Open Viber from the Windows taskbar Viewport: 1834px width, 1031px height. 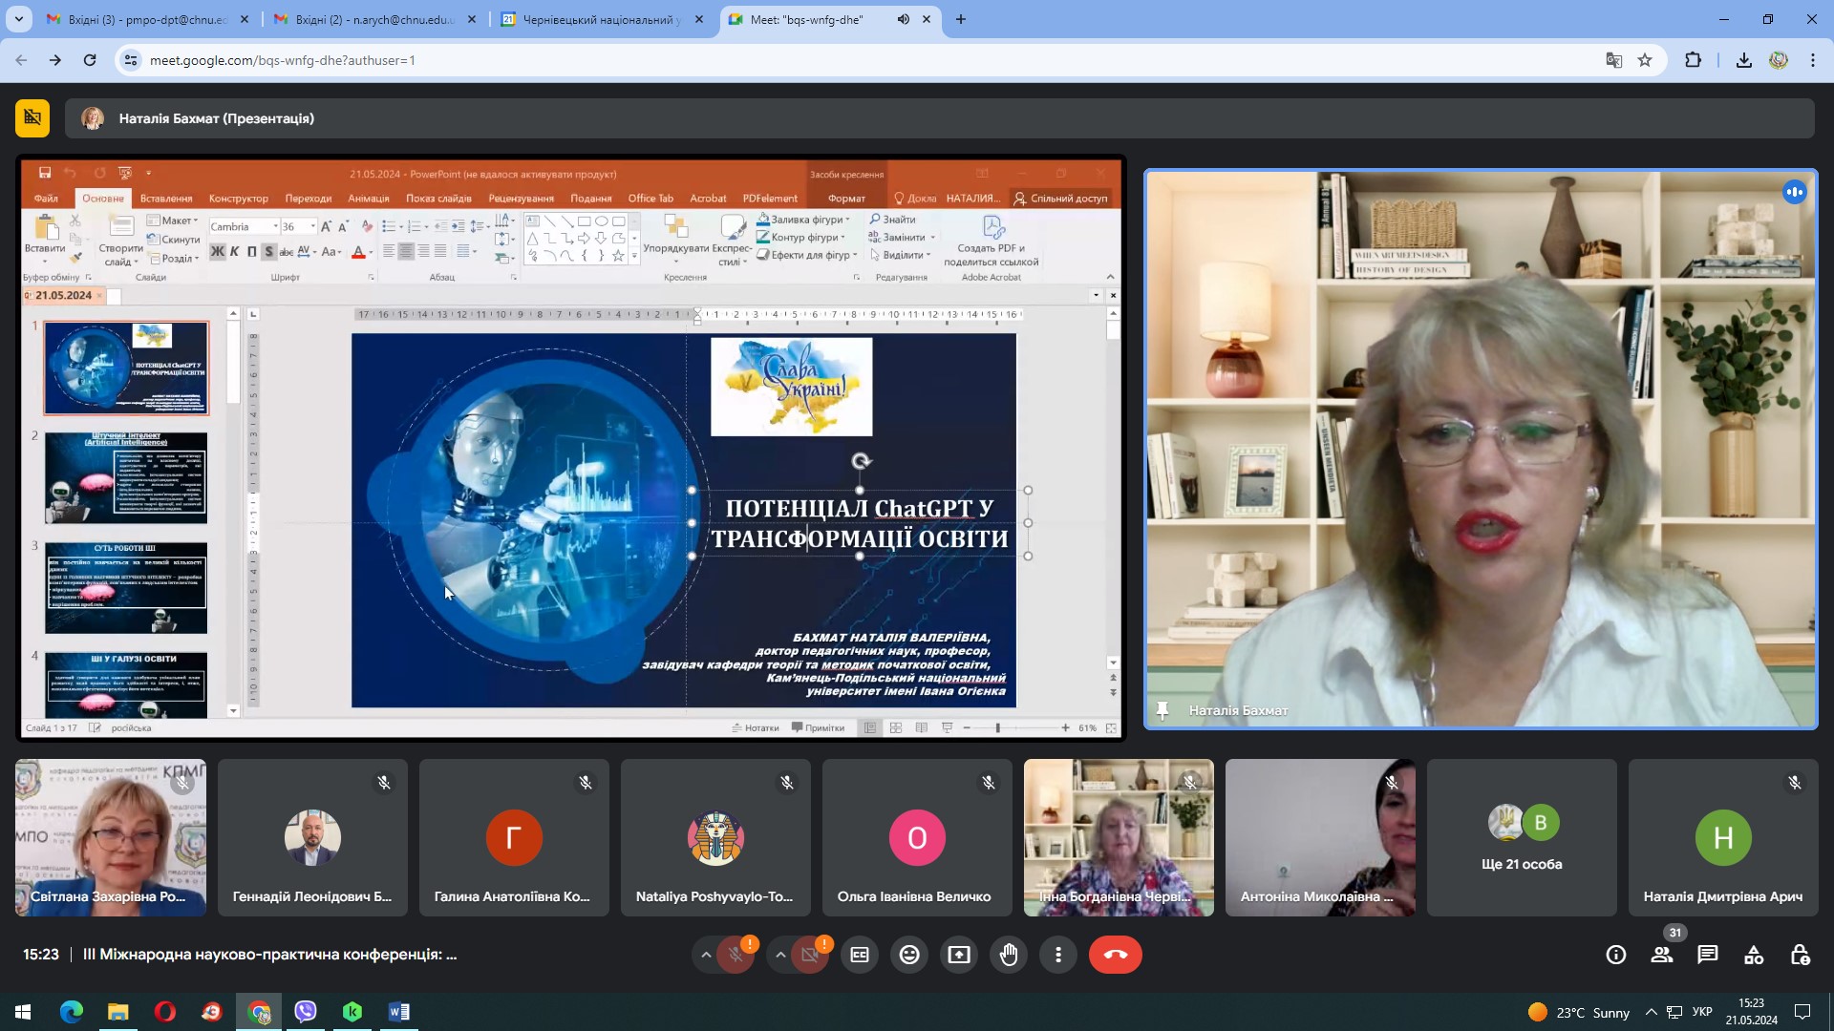(306, 1012)
